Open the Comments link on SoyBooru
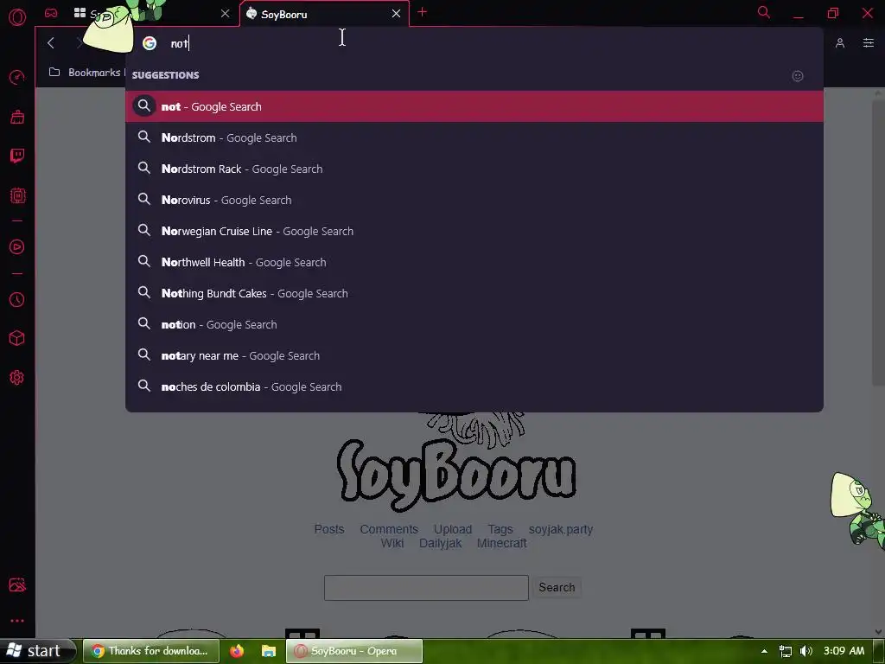The height and width of the screenshot is (664, 885). pos(389,529)
